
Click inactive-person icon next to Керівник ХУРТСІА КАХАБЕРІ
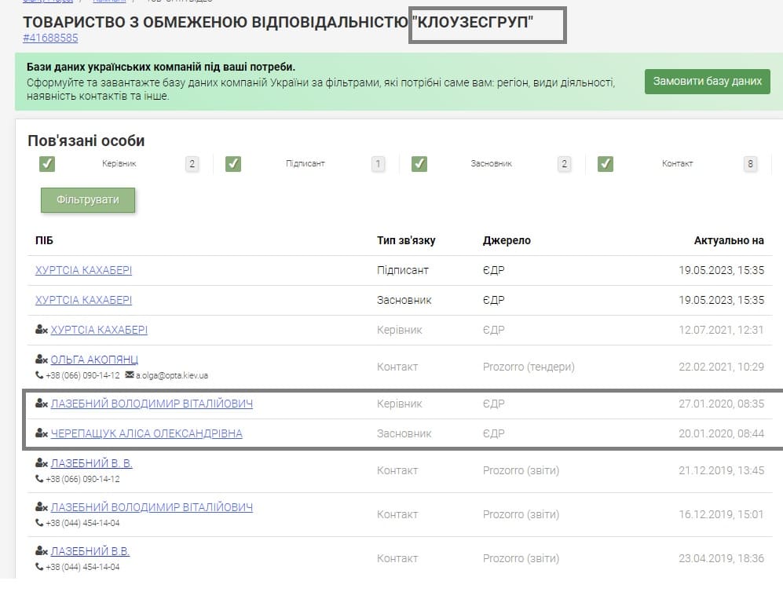[42, 330]
